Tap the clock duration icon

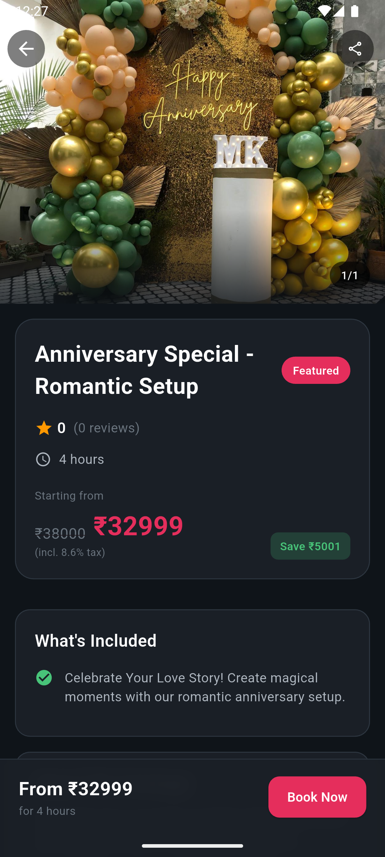click(43, 459)
